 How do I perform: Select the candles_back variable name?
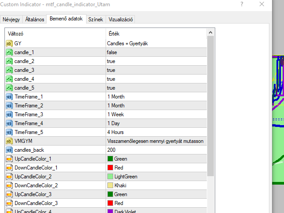point(29,150)
